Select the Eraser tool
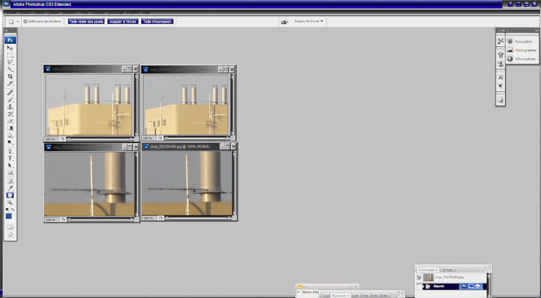Screen dimensions: 541x298 (10, 122)
